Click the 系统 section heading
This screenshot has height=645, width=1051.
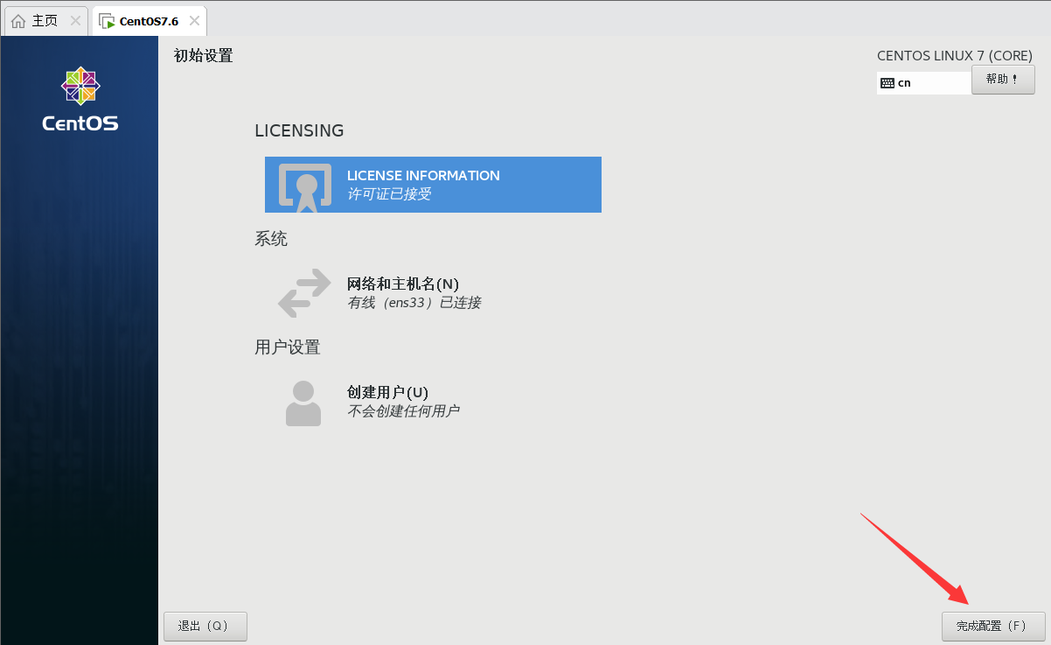pos(271,239)
